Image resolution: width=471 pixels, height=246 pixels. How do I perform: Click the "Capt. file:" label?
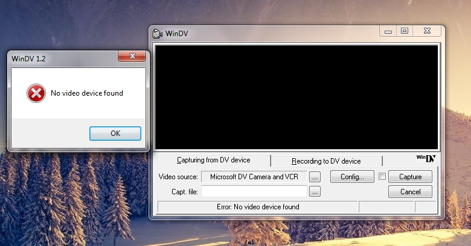pyautogui.click(x=185, y=192)
